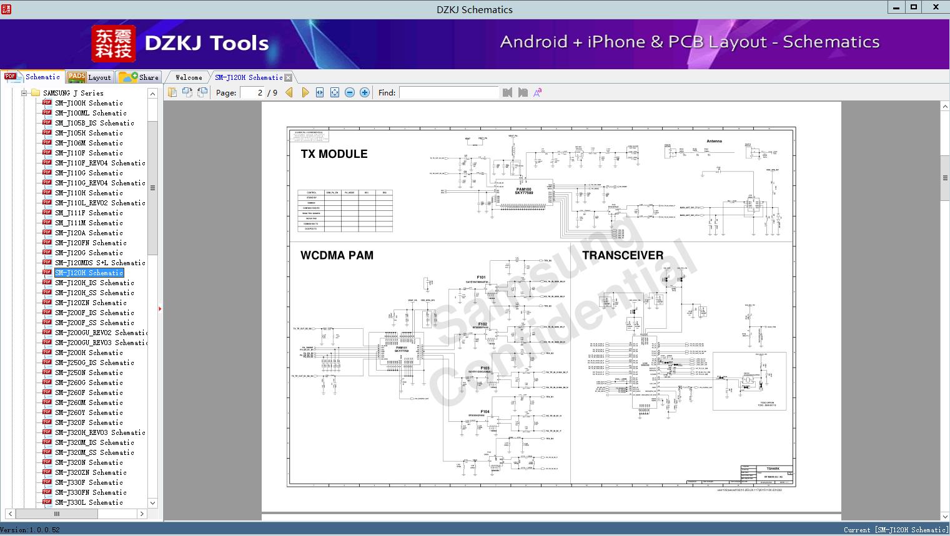950x536 pixels.
Task: Click the fit-width icon in toolbar
Action: click(x=320, y=92)
